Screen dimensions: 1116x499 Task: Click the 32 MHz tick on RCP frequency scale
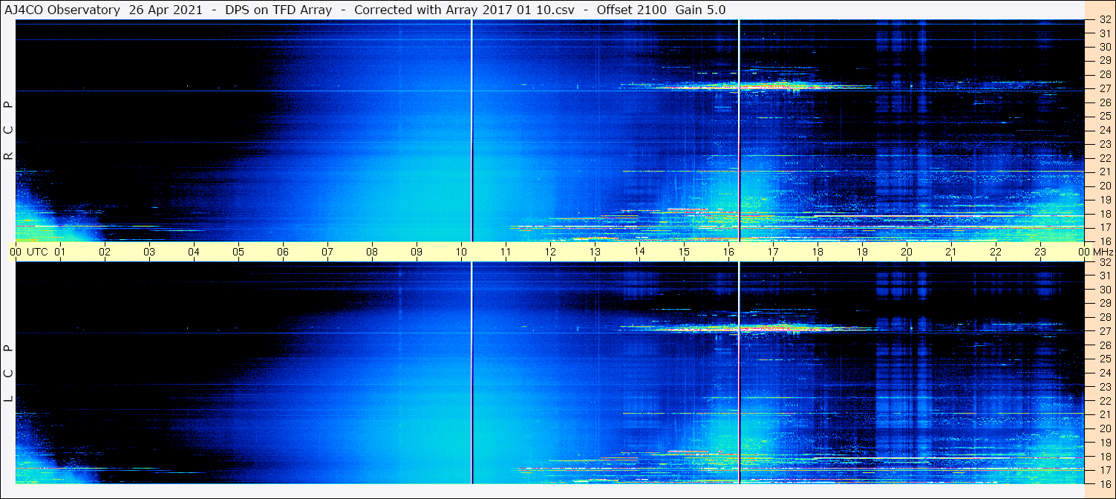1105,21
